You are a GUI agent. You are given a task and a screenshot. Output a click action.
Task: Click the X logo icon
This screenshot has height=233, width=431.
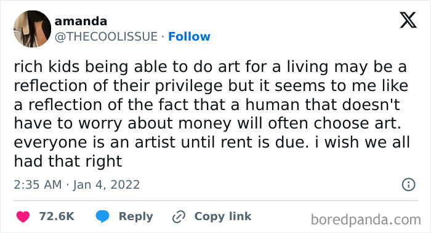tap(408, 20)
